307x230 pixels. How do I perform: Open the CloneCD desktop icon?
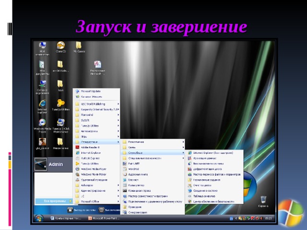click(x=61, y=46)
